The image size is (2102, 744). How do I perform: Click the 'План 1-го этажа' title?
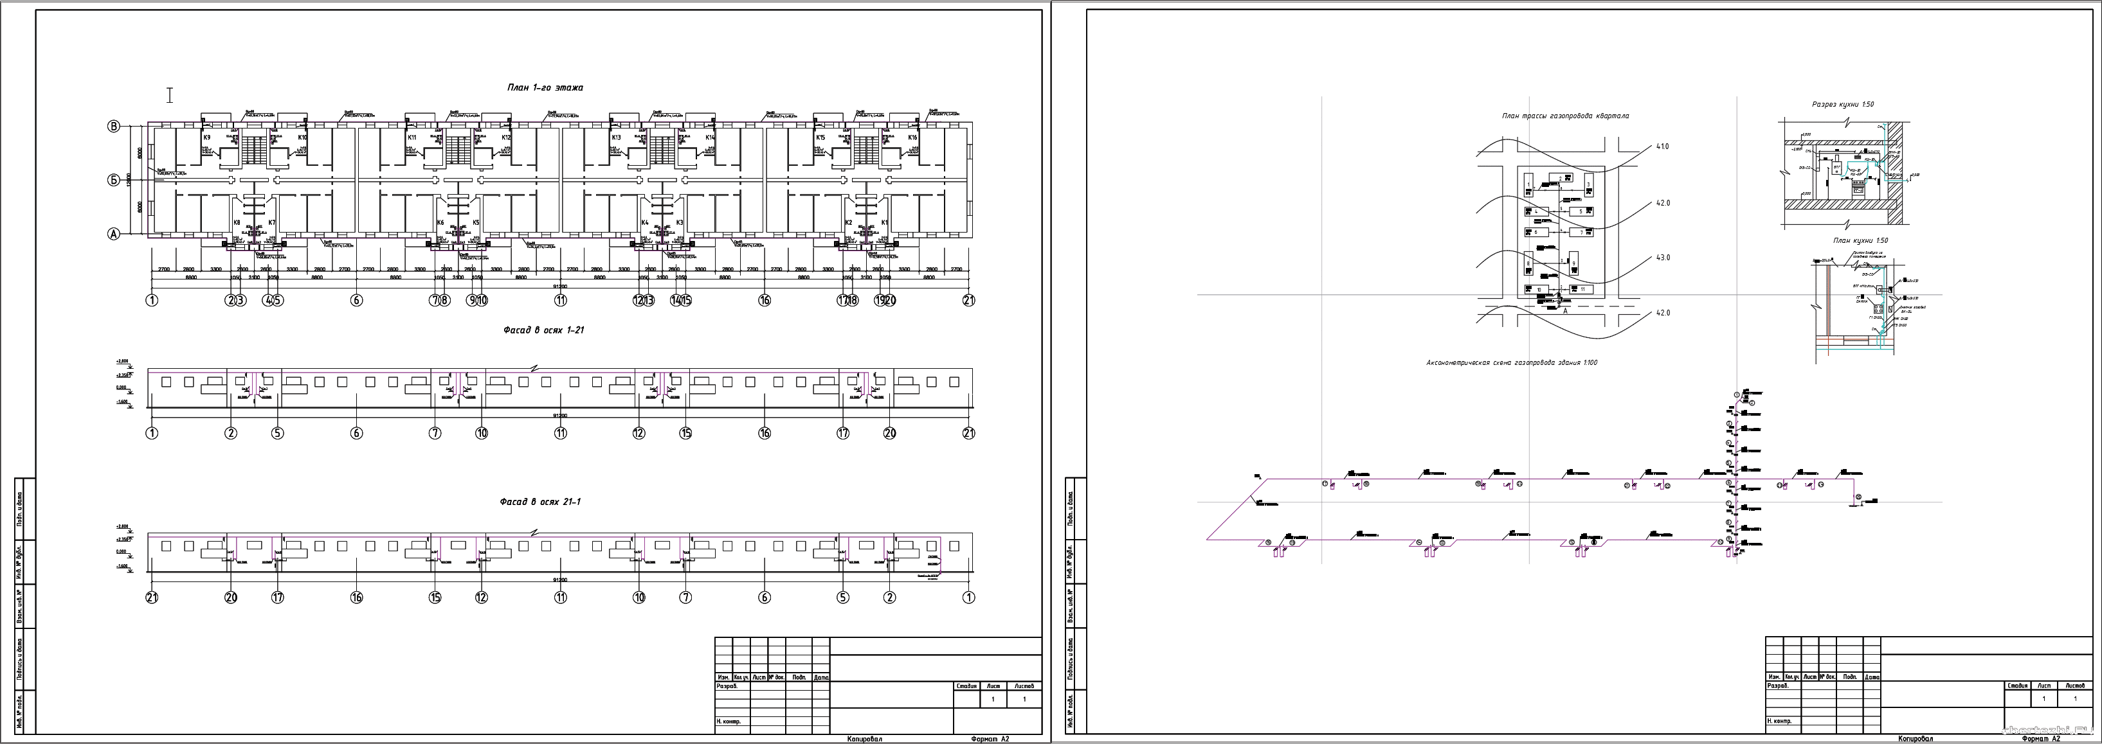pos(545,87)
